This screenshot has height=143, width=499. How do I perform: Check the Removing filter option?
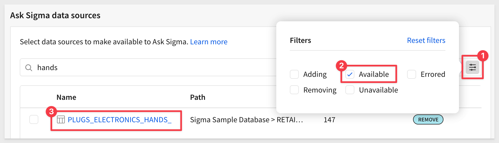click(x=294, y=90)
